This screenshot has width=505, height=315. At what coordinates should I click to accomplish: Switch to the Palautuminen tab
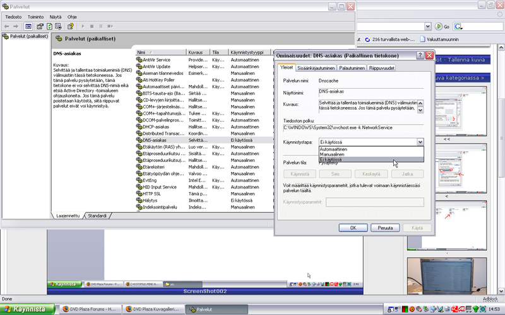(352, 68)
